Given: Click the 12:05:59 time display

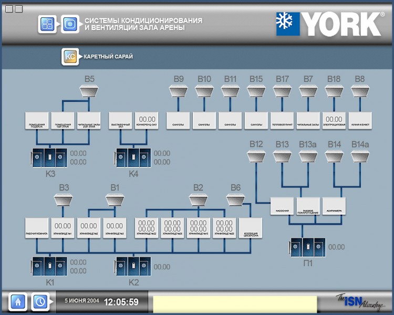Looking at the screenshot, I should point(121,302).
